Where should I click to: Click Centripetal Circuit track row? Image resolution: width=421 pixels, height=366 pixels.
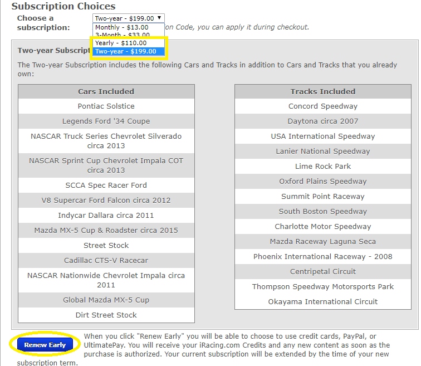(x=323, y=271)
